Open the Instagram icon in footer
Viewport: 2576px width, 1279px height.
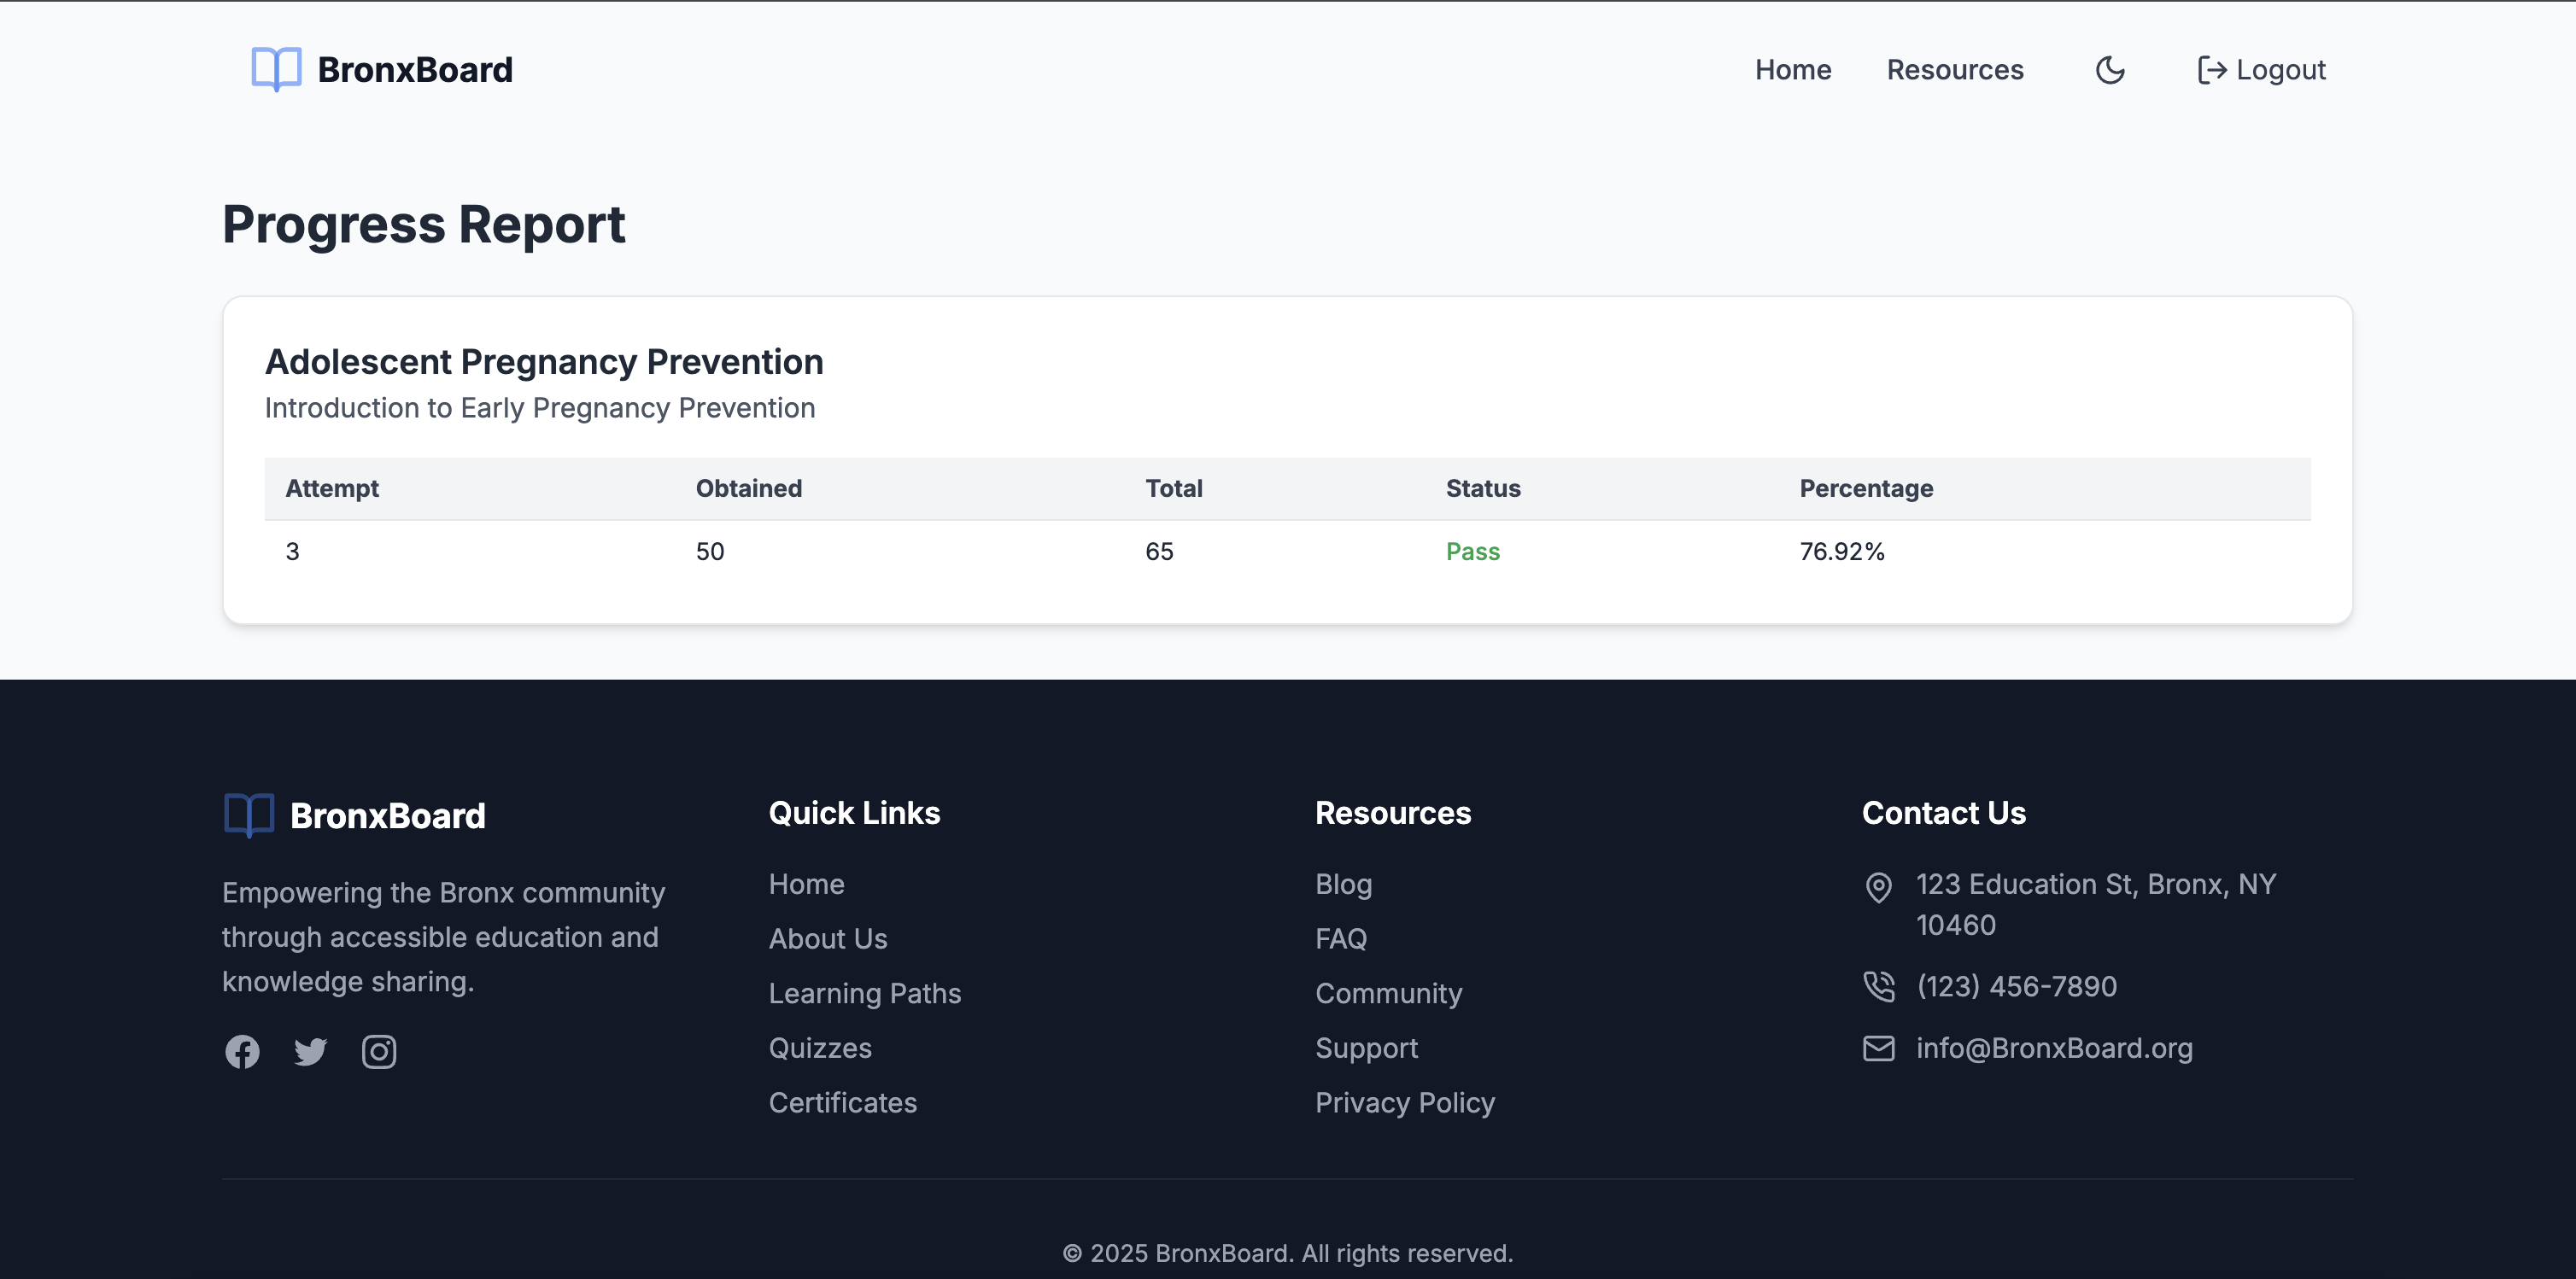(379, 1051)
